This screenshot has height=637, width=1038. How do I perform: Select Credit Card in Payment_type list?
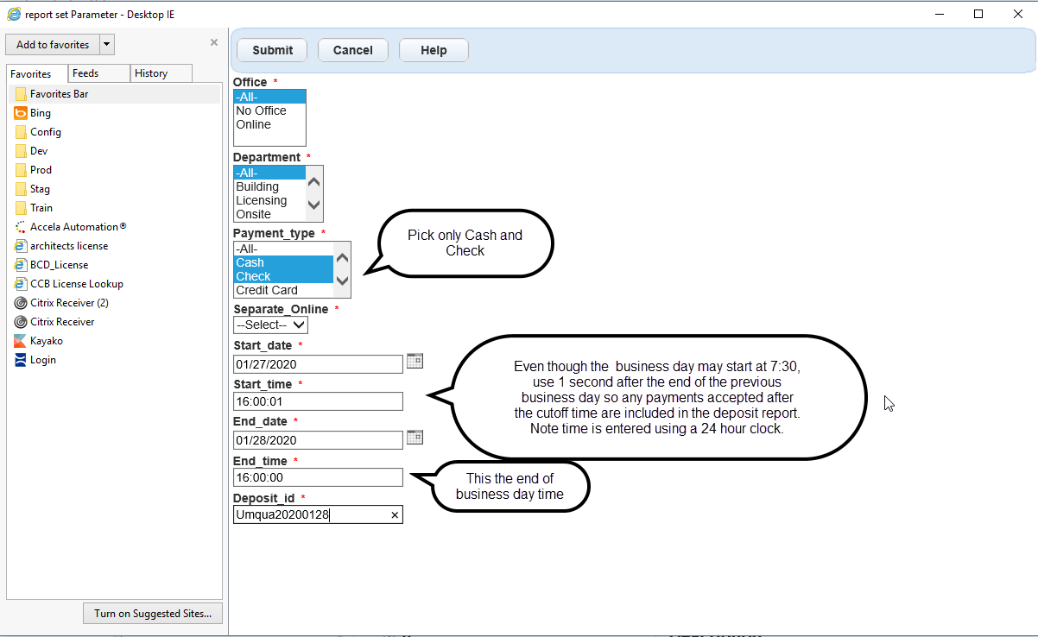[267, 291]
